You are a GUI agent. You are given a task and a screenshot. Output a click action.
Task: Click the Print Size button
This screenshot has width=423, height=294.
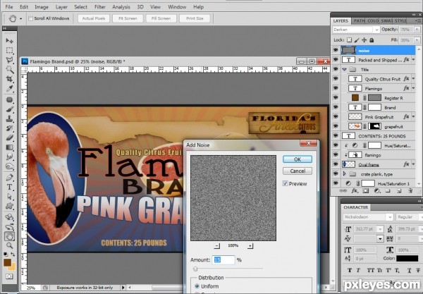(x=195, y=18)
